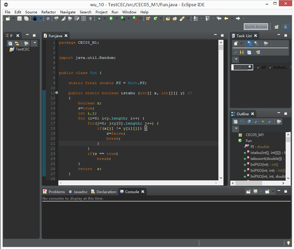Image resolution: width=294 pixels, height=249 pixels.
Task: Open the Window menu
Action: pos(129,12)
